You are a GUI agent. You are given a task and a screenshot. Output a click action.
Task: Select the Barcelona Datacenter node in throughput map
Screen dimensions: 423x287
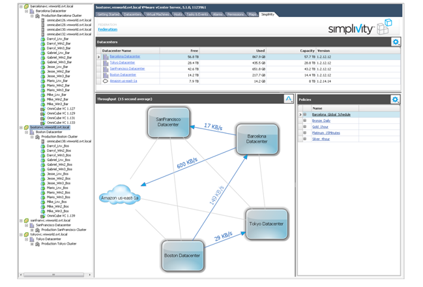[x=257, y=139]
